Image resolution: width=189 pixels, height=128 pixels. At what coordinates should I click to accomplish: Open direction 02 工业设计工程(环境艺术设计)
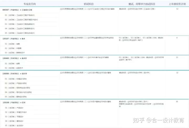click(x=21, y=20)
